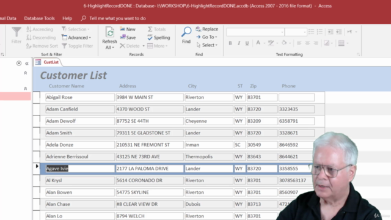The width and height of the screenshot is (391, 220).
Task: Toggle Underline formatting
Action: (247, 43)
